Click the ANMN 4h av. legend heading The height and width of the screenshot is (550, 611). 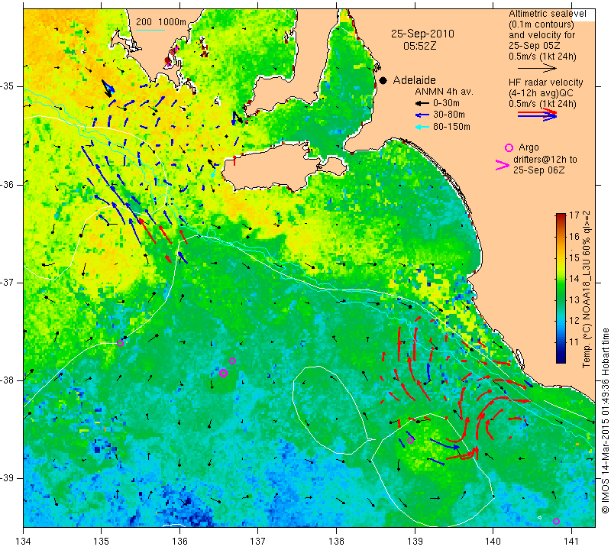tap(444, 92)
